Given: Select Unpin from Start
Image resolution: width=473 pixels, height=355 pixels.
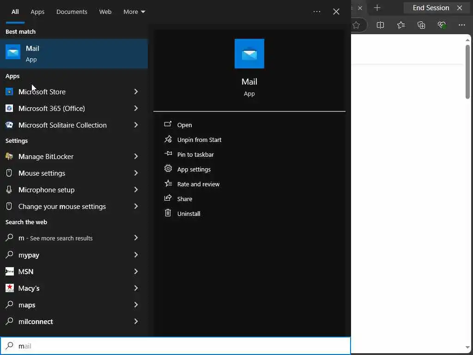Looking at the screenshot, I should [199, 140].
